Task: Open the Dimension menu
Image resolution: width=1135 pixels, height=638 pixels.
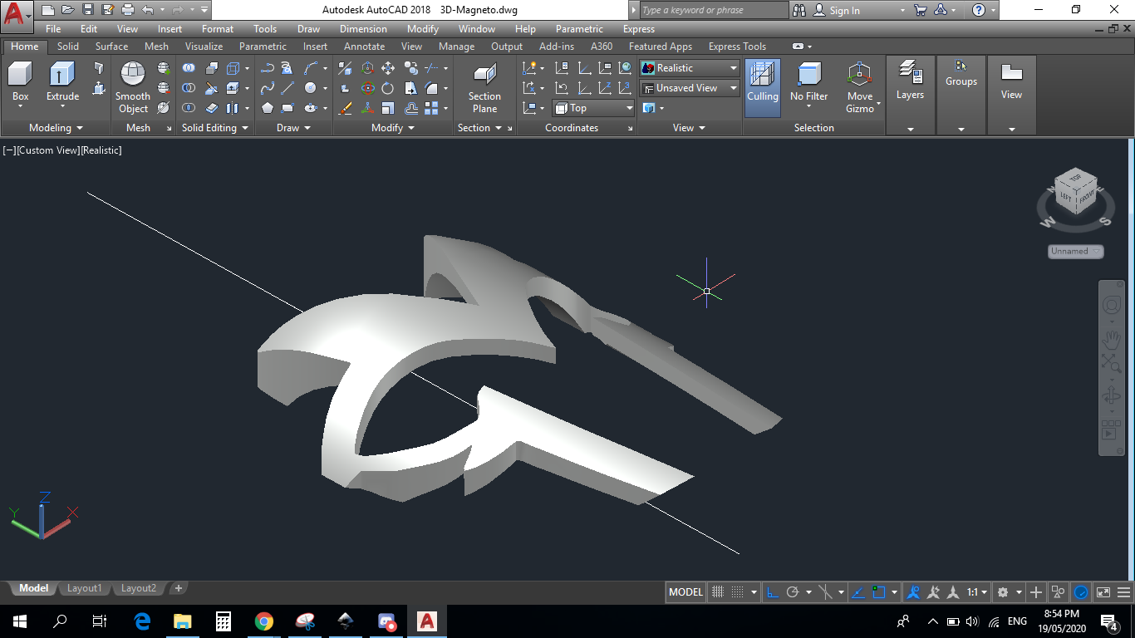Action: (363, 29)
